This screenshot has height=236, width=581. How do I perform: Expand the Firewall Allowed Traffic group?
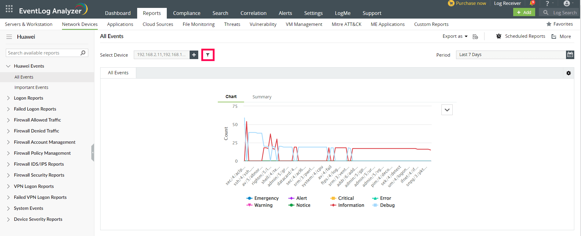coord(8,120)
